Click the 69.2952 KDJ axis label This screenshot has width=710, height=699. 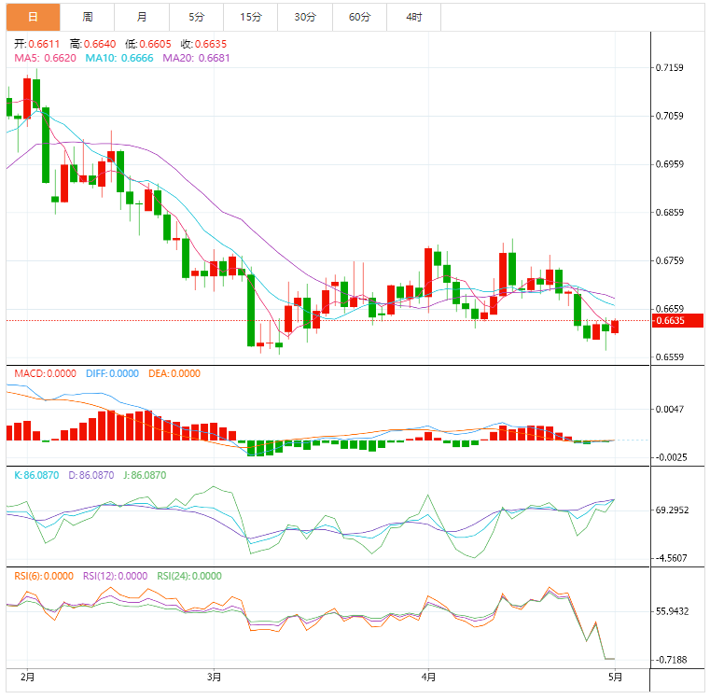[x=672, y=510]
